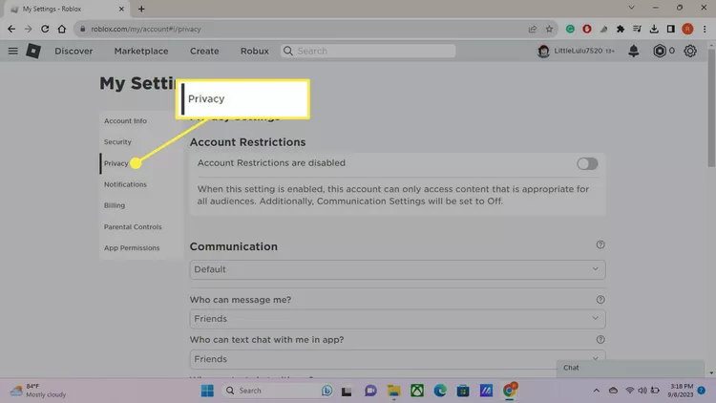This screenshot has height=403, width=716.
Task: Open Who can text chat dropdown
Action: point(397,359)
